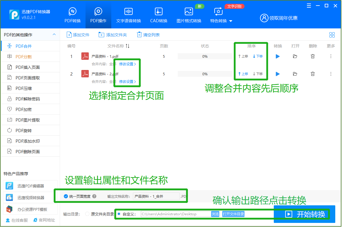Open the CAD转换 tool icon
Viewport: 342px width, 227px height.
(158, 12)
